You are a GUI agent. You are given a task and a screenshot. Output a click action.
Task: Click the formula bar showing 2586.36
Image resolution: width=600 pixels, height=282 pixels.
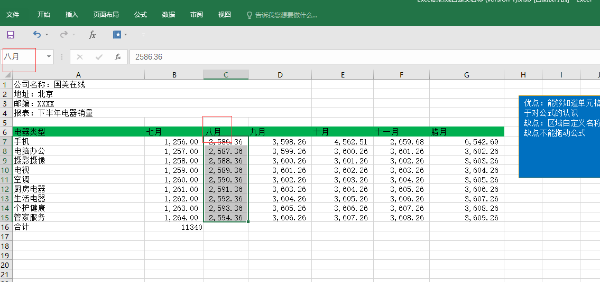click(365, 57)
